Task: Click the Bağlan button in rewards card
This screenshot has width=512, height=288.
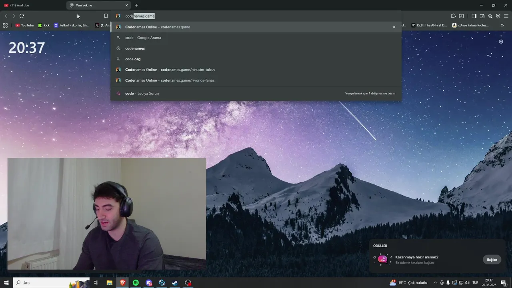Action: pyautogui.click(x=492, y=260)
